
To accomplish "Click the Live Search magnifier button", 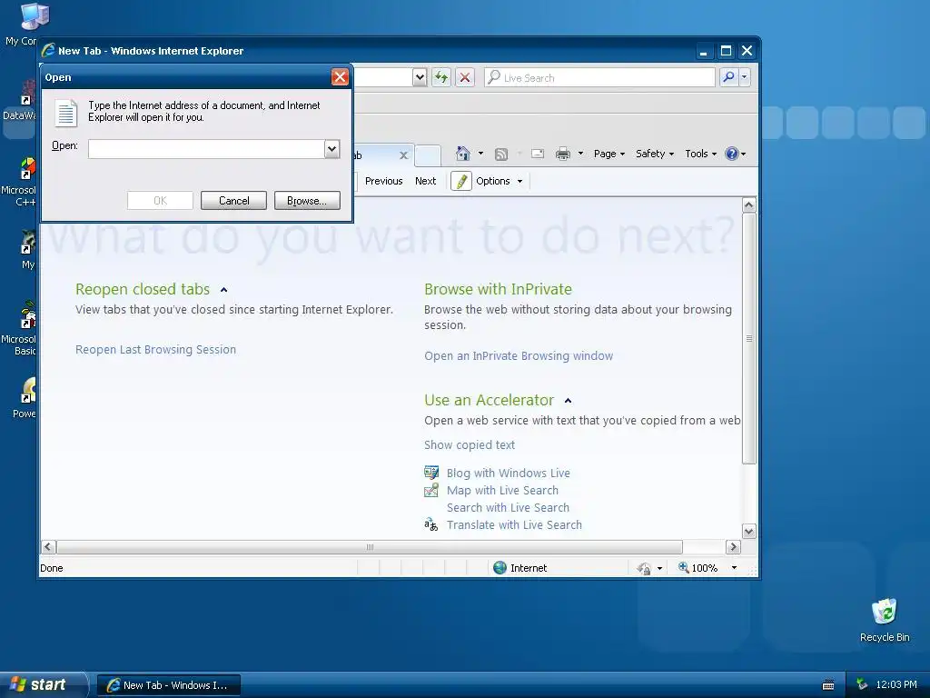I will point(728,77).
